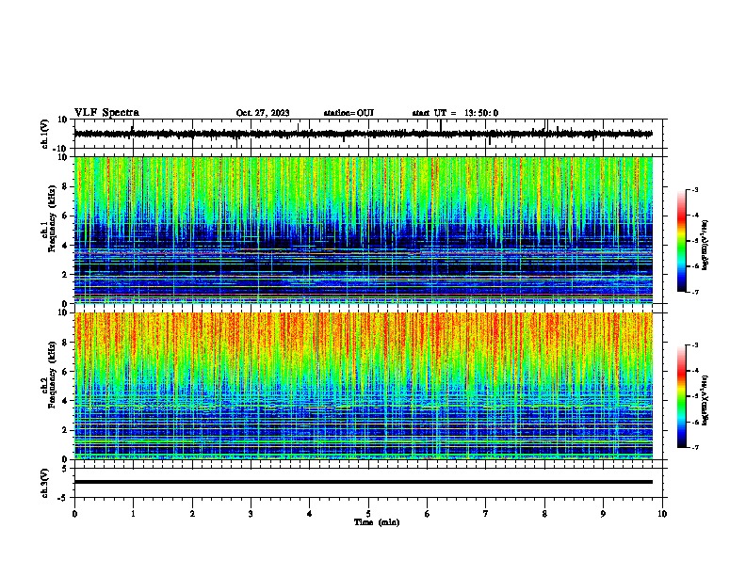Click time axis tick label "6"
This screenshot has height=576, width=746.
(428, 514)
